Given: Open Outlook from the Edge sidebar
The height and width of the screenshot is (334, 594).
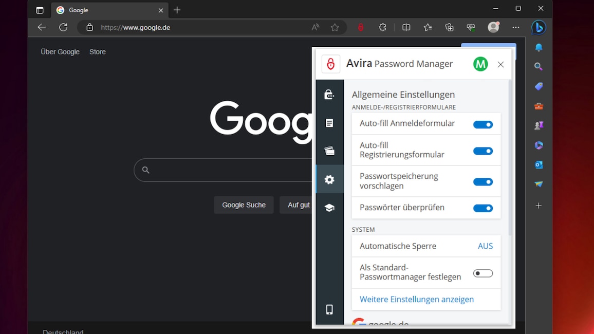Looking at the screenshot, I should click(538, 164).
